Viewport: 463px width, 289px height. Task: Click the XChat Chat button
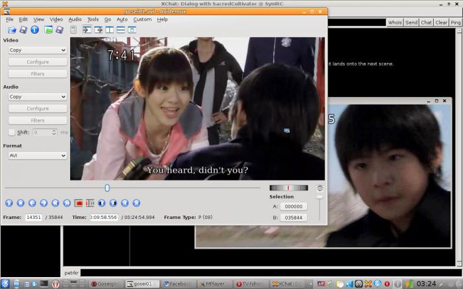[427, 22]
